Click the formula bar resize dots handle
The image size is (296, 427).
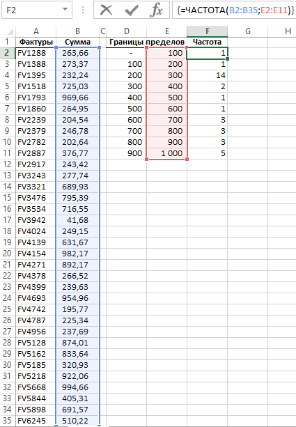click(x=83, y=10)
